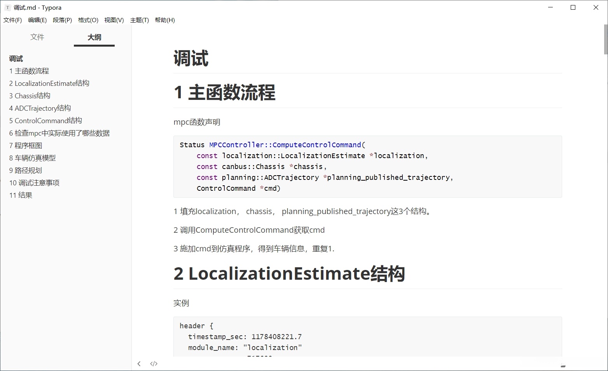Open the 编辑(E) menu

click(37, 20)
